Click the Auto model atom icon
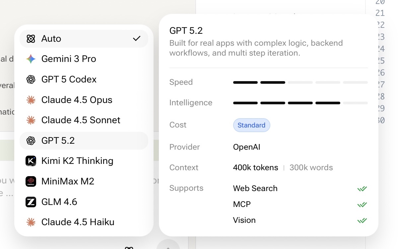398x249 pixels. pyautogui.click(x=31, y=39)
